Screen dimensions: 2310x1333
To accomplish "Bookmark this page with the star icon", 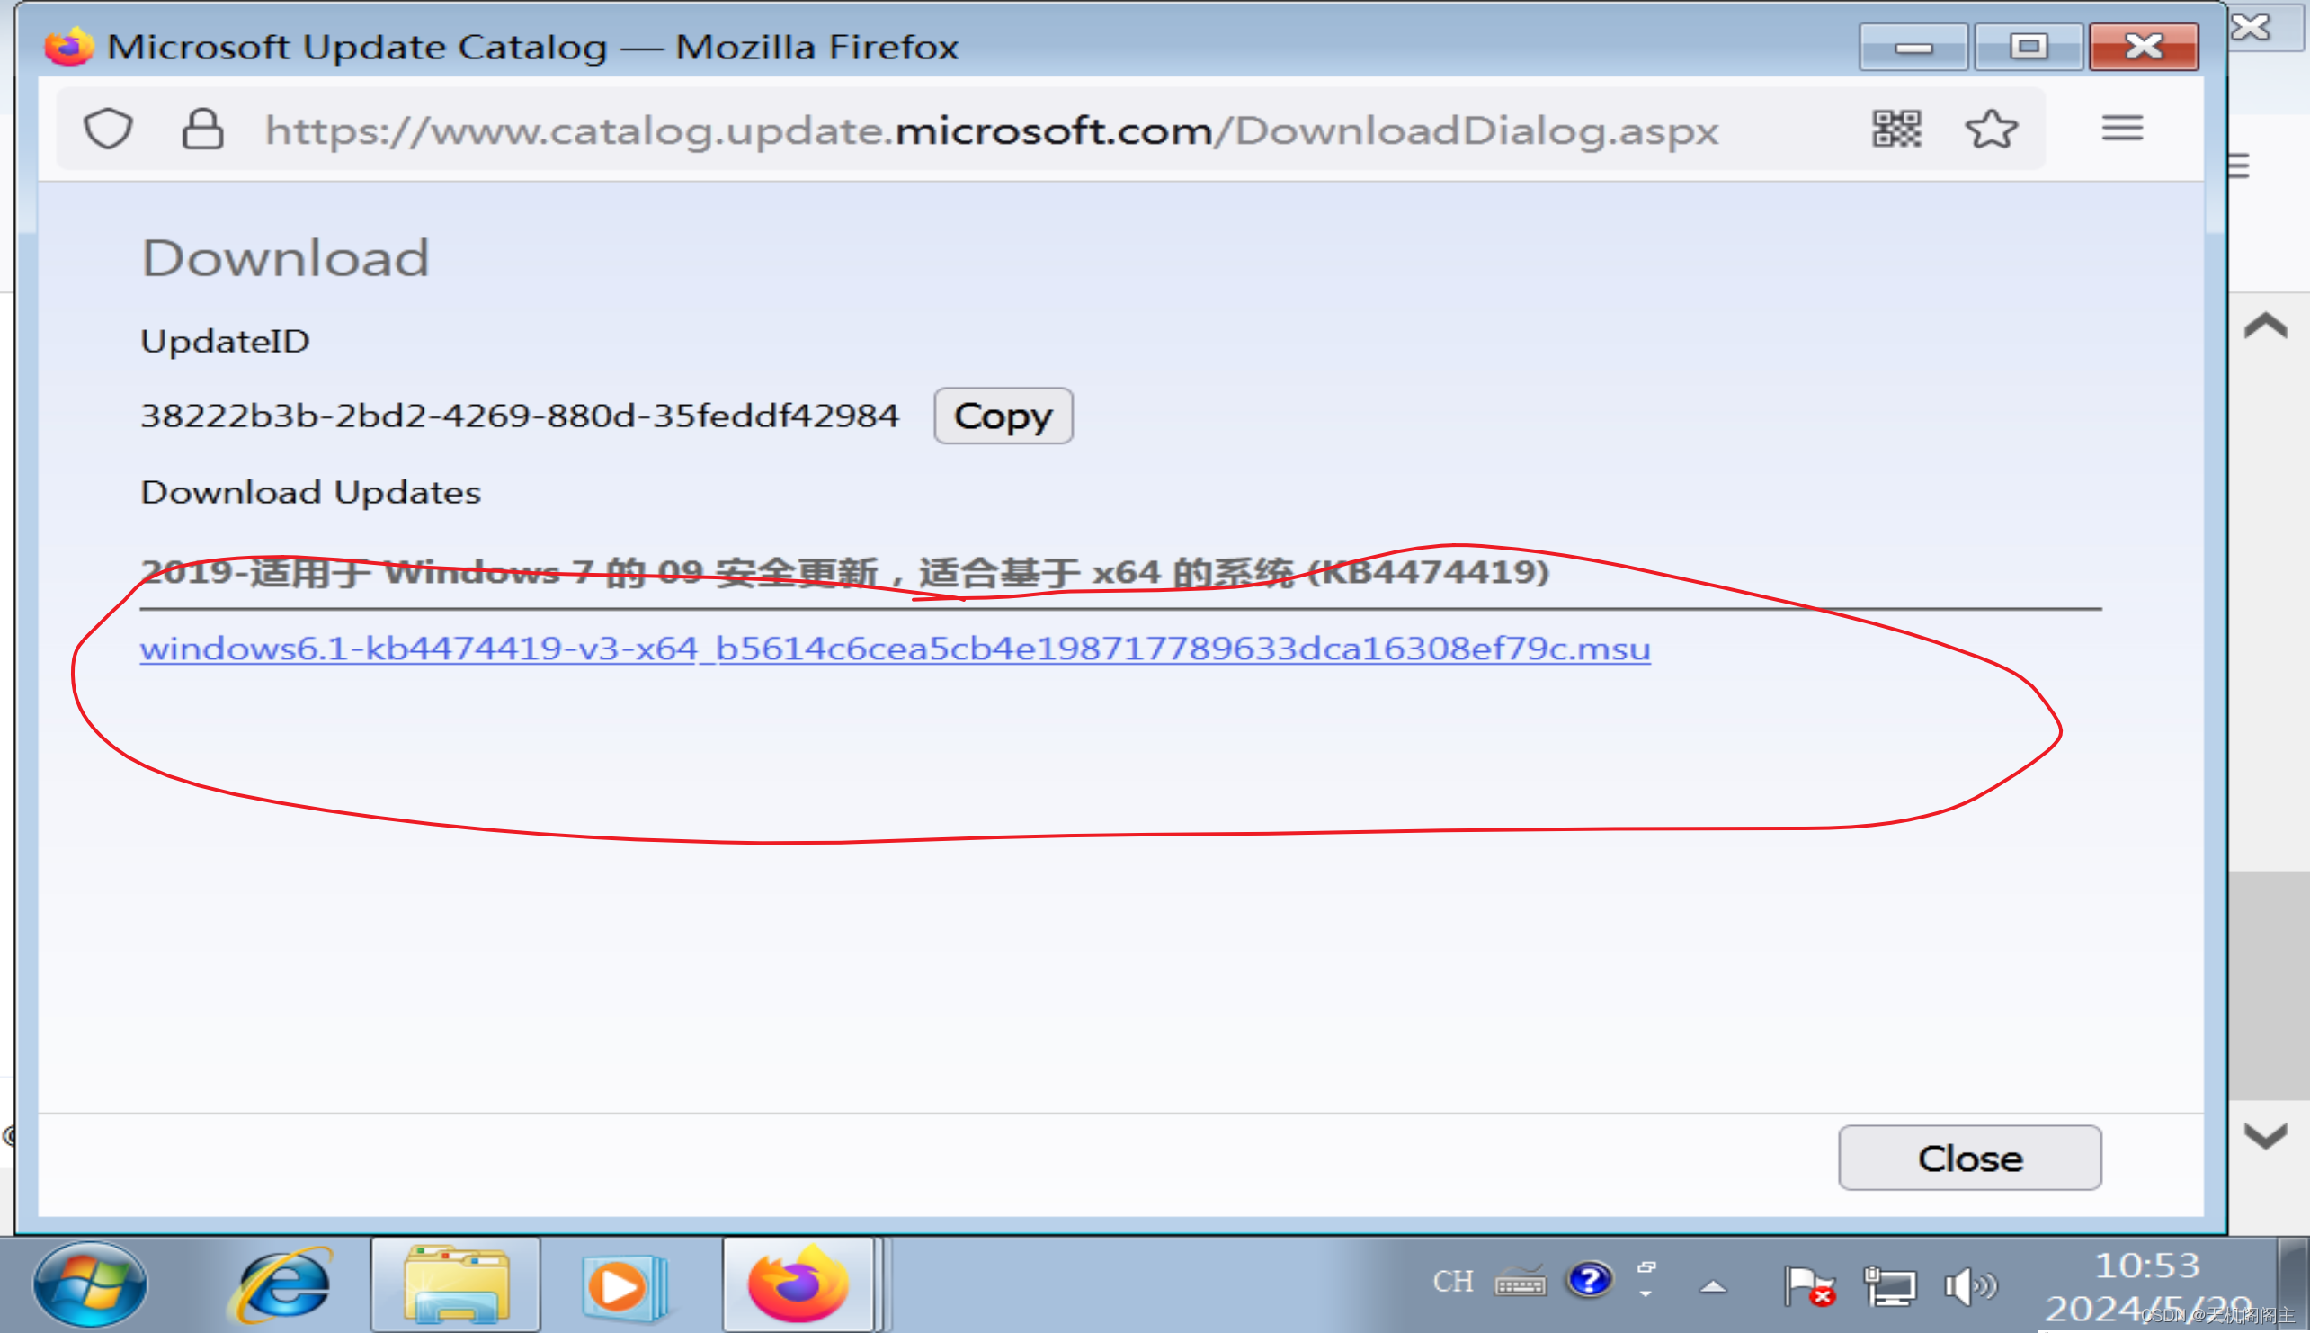I will [1991, 130].
